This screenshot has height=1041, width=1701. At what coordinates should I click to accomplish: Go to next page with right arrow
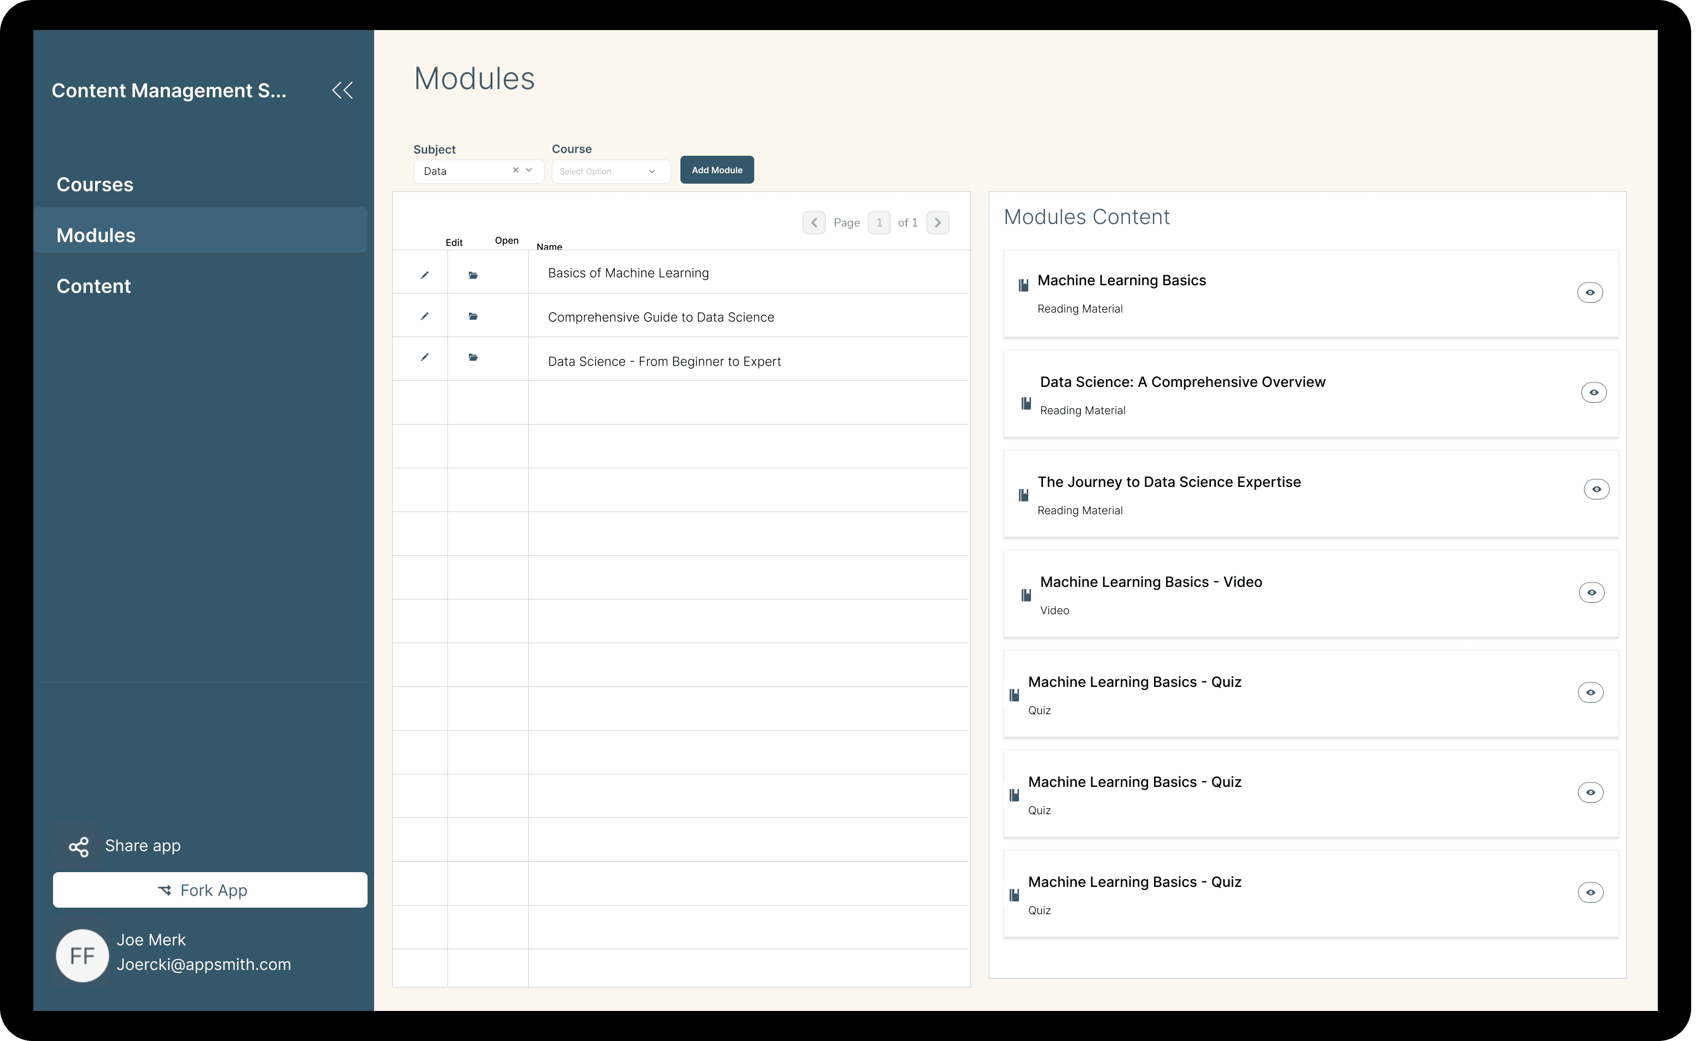937,222
